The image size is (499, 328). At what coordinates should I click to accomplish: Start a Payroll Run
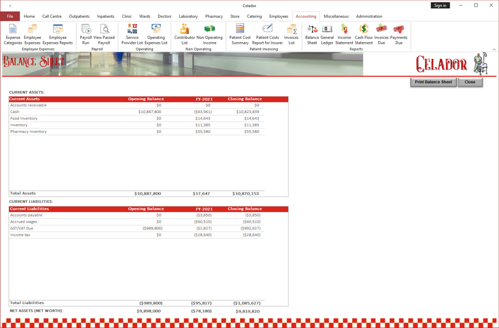[85, 34]
